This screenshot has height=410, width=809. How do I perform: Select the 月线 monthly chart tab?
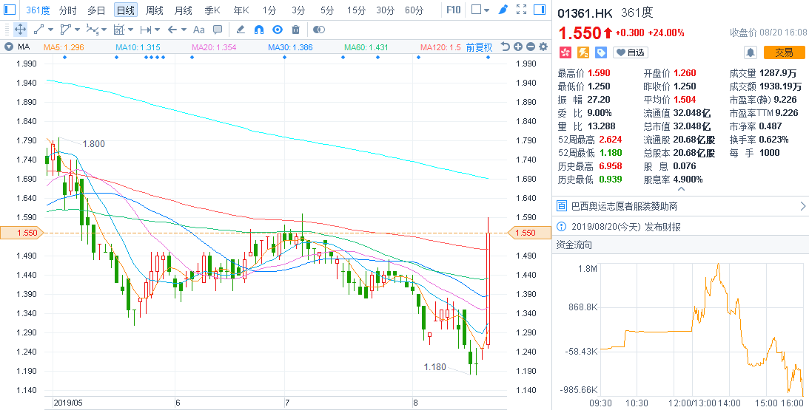183,10
